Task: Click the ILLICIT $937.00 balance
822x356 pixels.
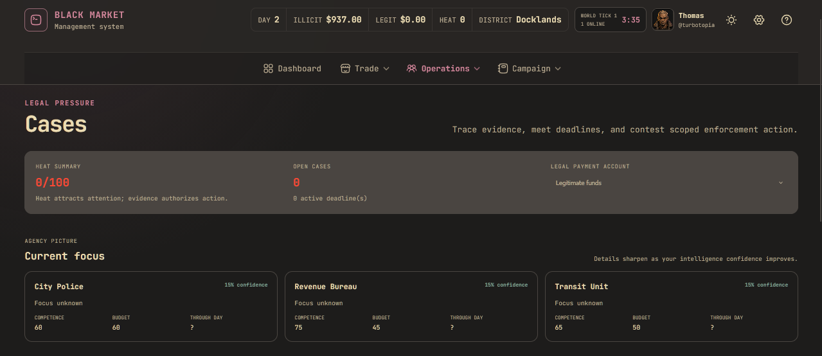Action: (327, 20)
